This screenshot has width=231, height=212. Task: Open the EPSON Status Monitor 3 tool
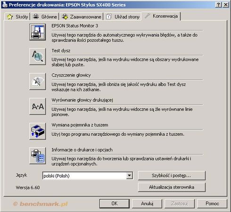click(x=38, y=32)
